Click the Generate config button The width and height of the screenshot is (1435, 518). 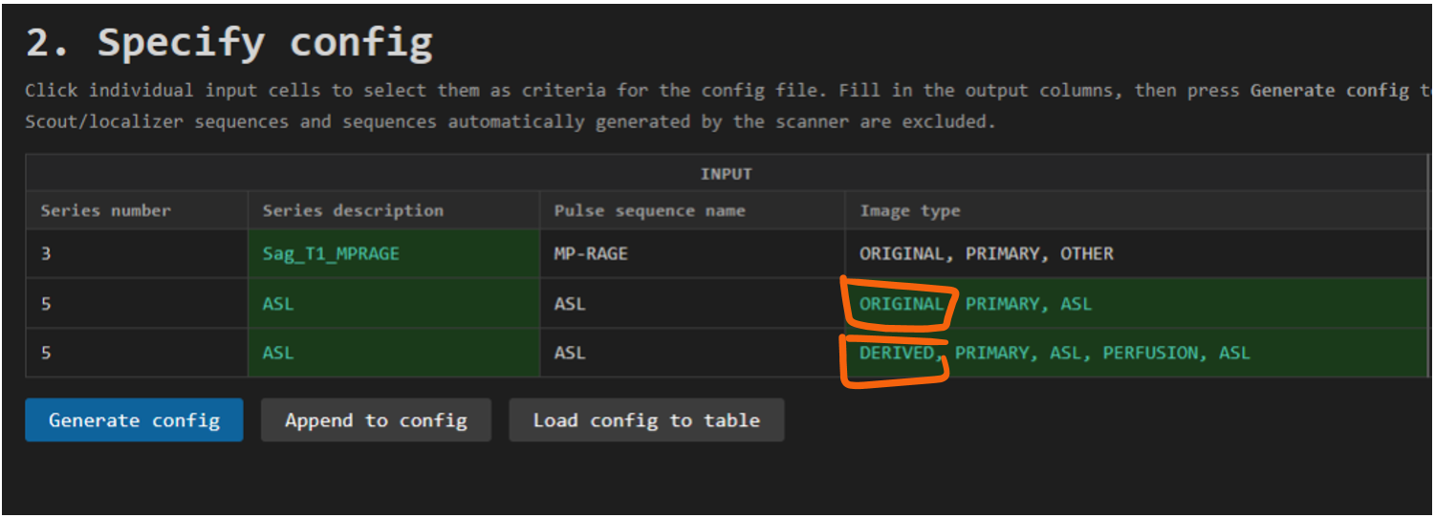coord(134,421)
